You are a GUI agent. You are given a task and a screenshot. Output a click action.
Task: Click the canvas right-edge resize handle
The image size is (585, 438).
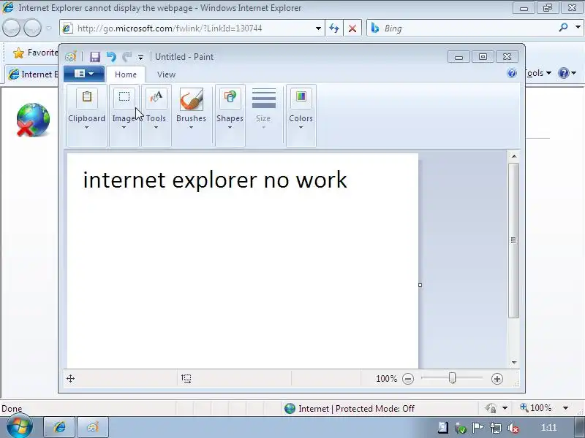coord(420,285)
